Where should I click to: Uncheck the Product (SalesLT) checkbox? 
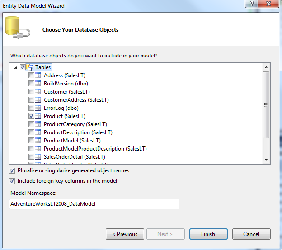point(31,116)
